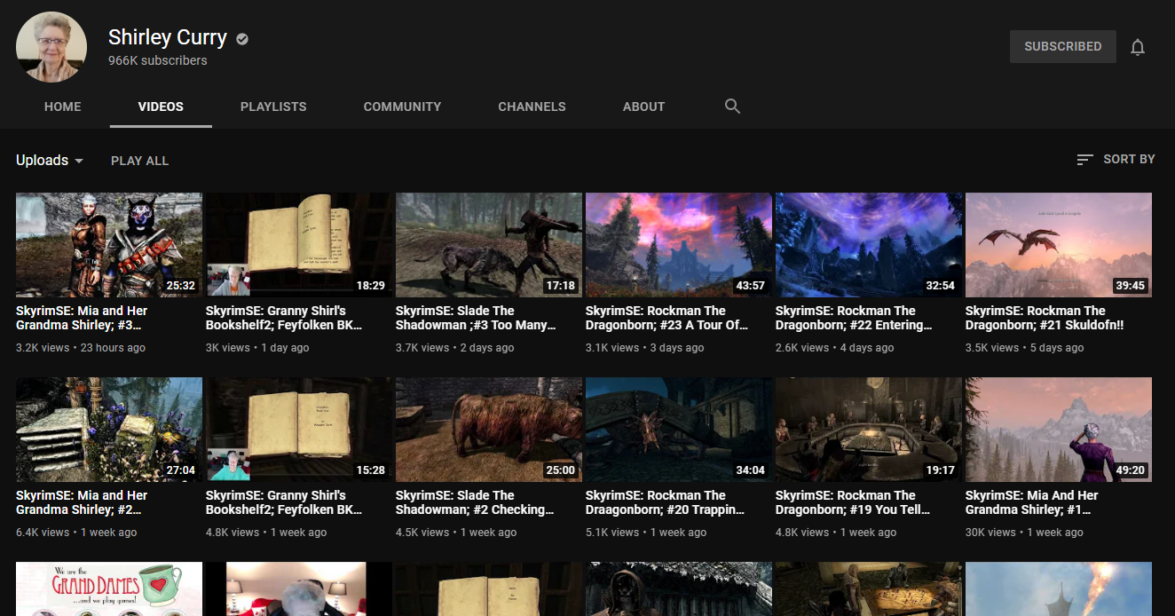Switch to the HOME tab
Image resolution: width=1175 pixels, height=616 pixels.
(63, 107)
